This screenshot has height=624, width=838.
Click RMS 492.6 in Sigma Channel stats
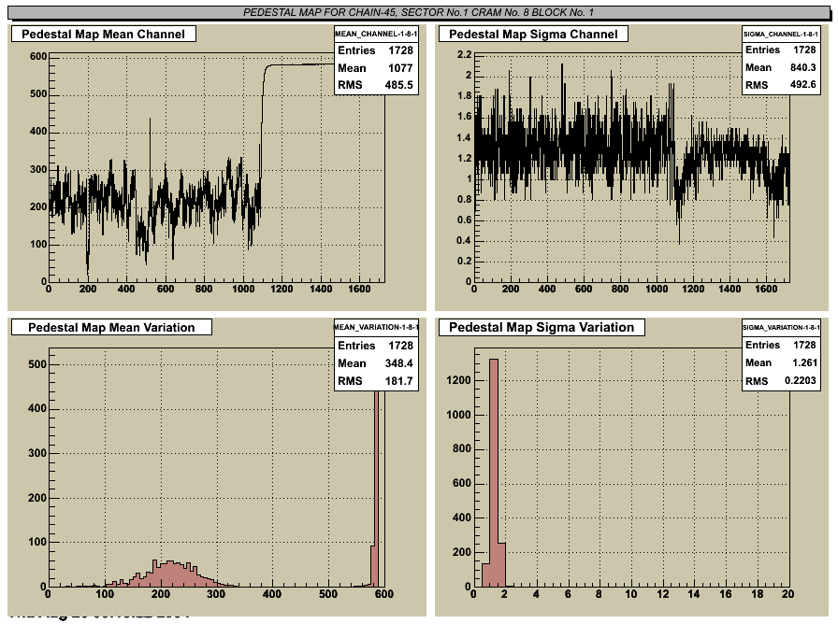coord(781,85)
